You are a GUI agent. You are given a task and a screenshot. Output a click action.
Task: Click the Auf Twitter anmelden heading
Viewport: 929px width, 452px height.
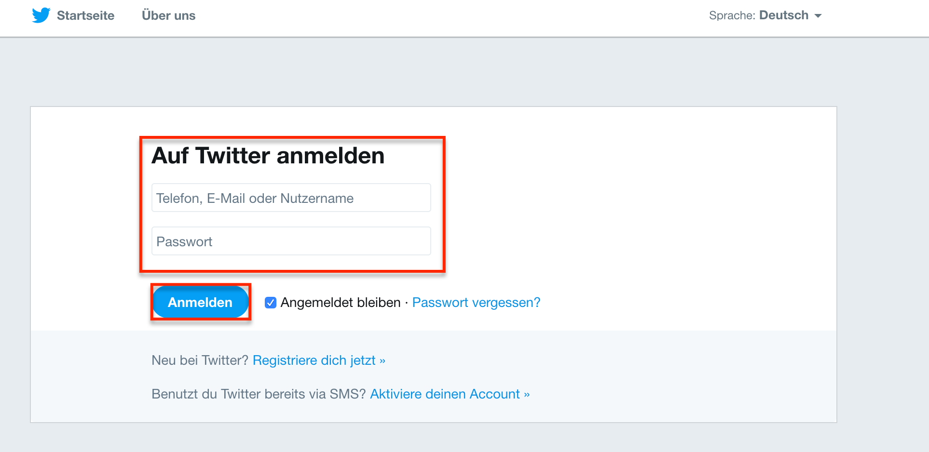tap(268, 156)
